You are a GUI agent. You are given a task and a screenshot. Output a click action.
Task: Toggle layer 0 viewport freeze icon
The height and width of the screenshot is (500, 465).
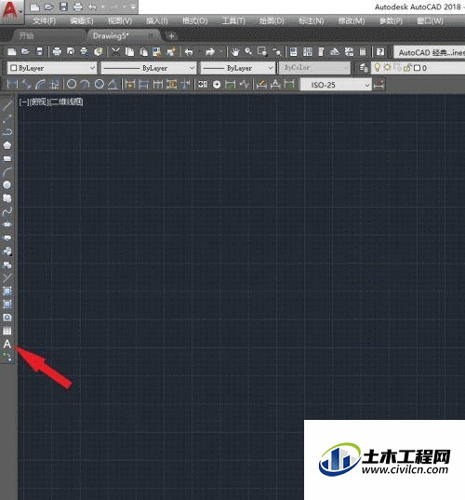(x=397, y=68)
